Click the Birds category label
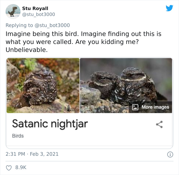The height and width of the screenshot is (175, 179). [18, 136]
